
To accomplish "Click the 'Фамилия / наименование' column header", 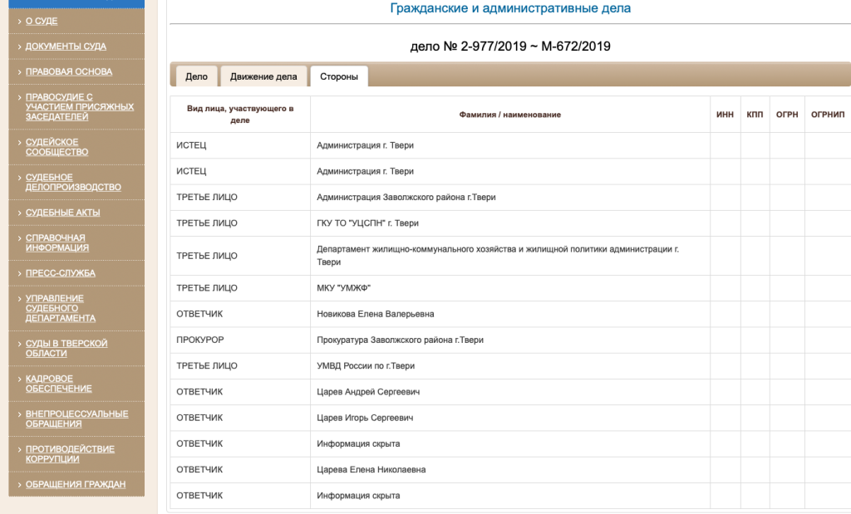I will [509, 115].
